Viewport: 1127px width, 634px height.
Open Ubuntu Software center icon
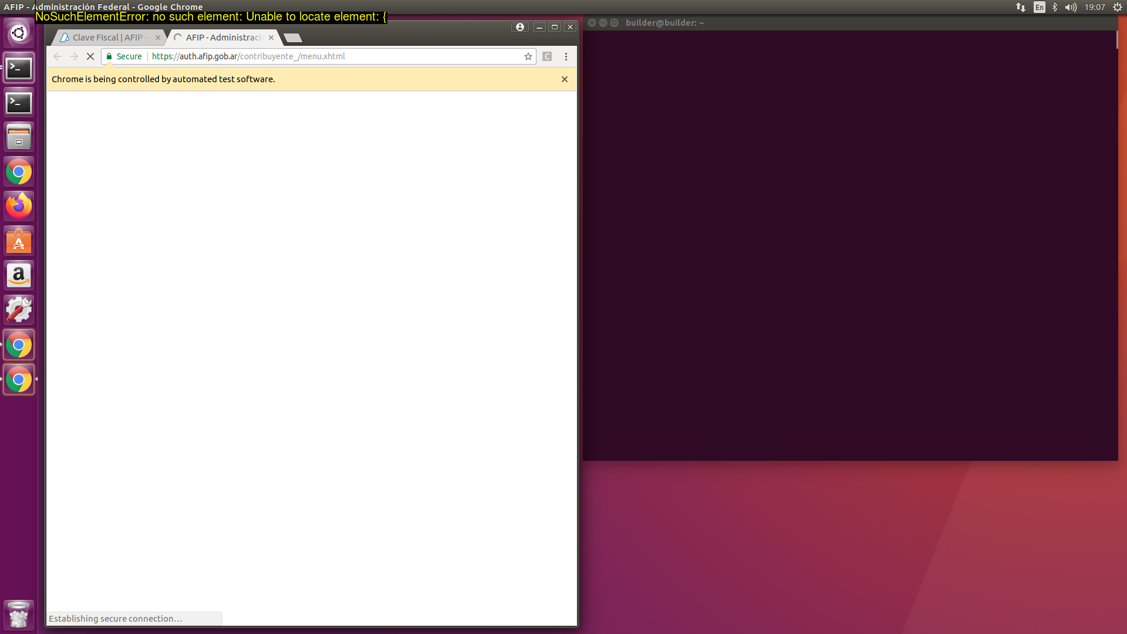tap(19, 241)
